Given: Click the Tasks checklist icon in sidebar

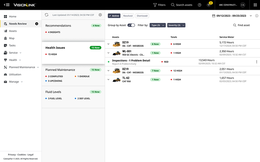Looking at the screenshot, I should coord(5,46).
